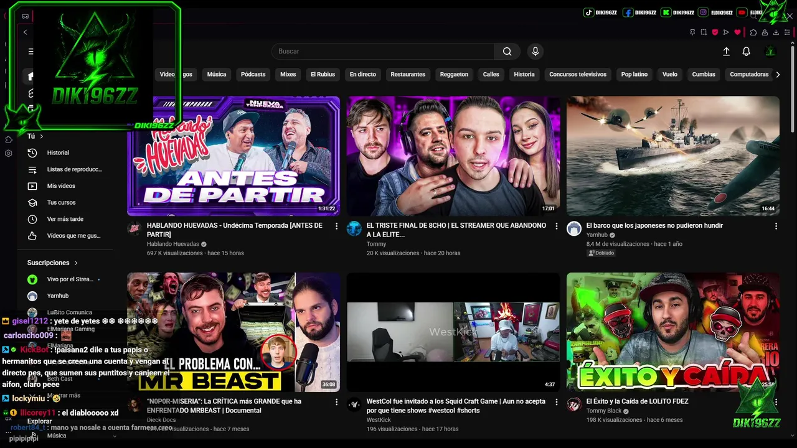Show more category chips with next arrow

click(x=778, y=75)
